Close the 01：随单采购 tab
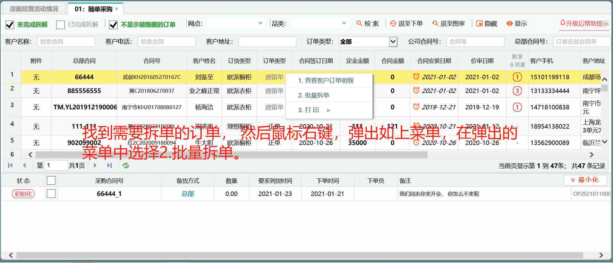This screenshot has width=613, height=263. tap(117, 9)
